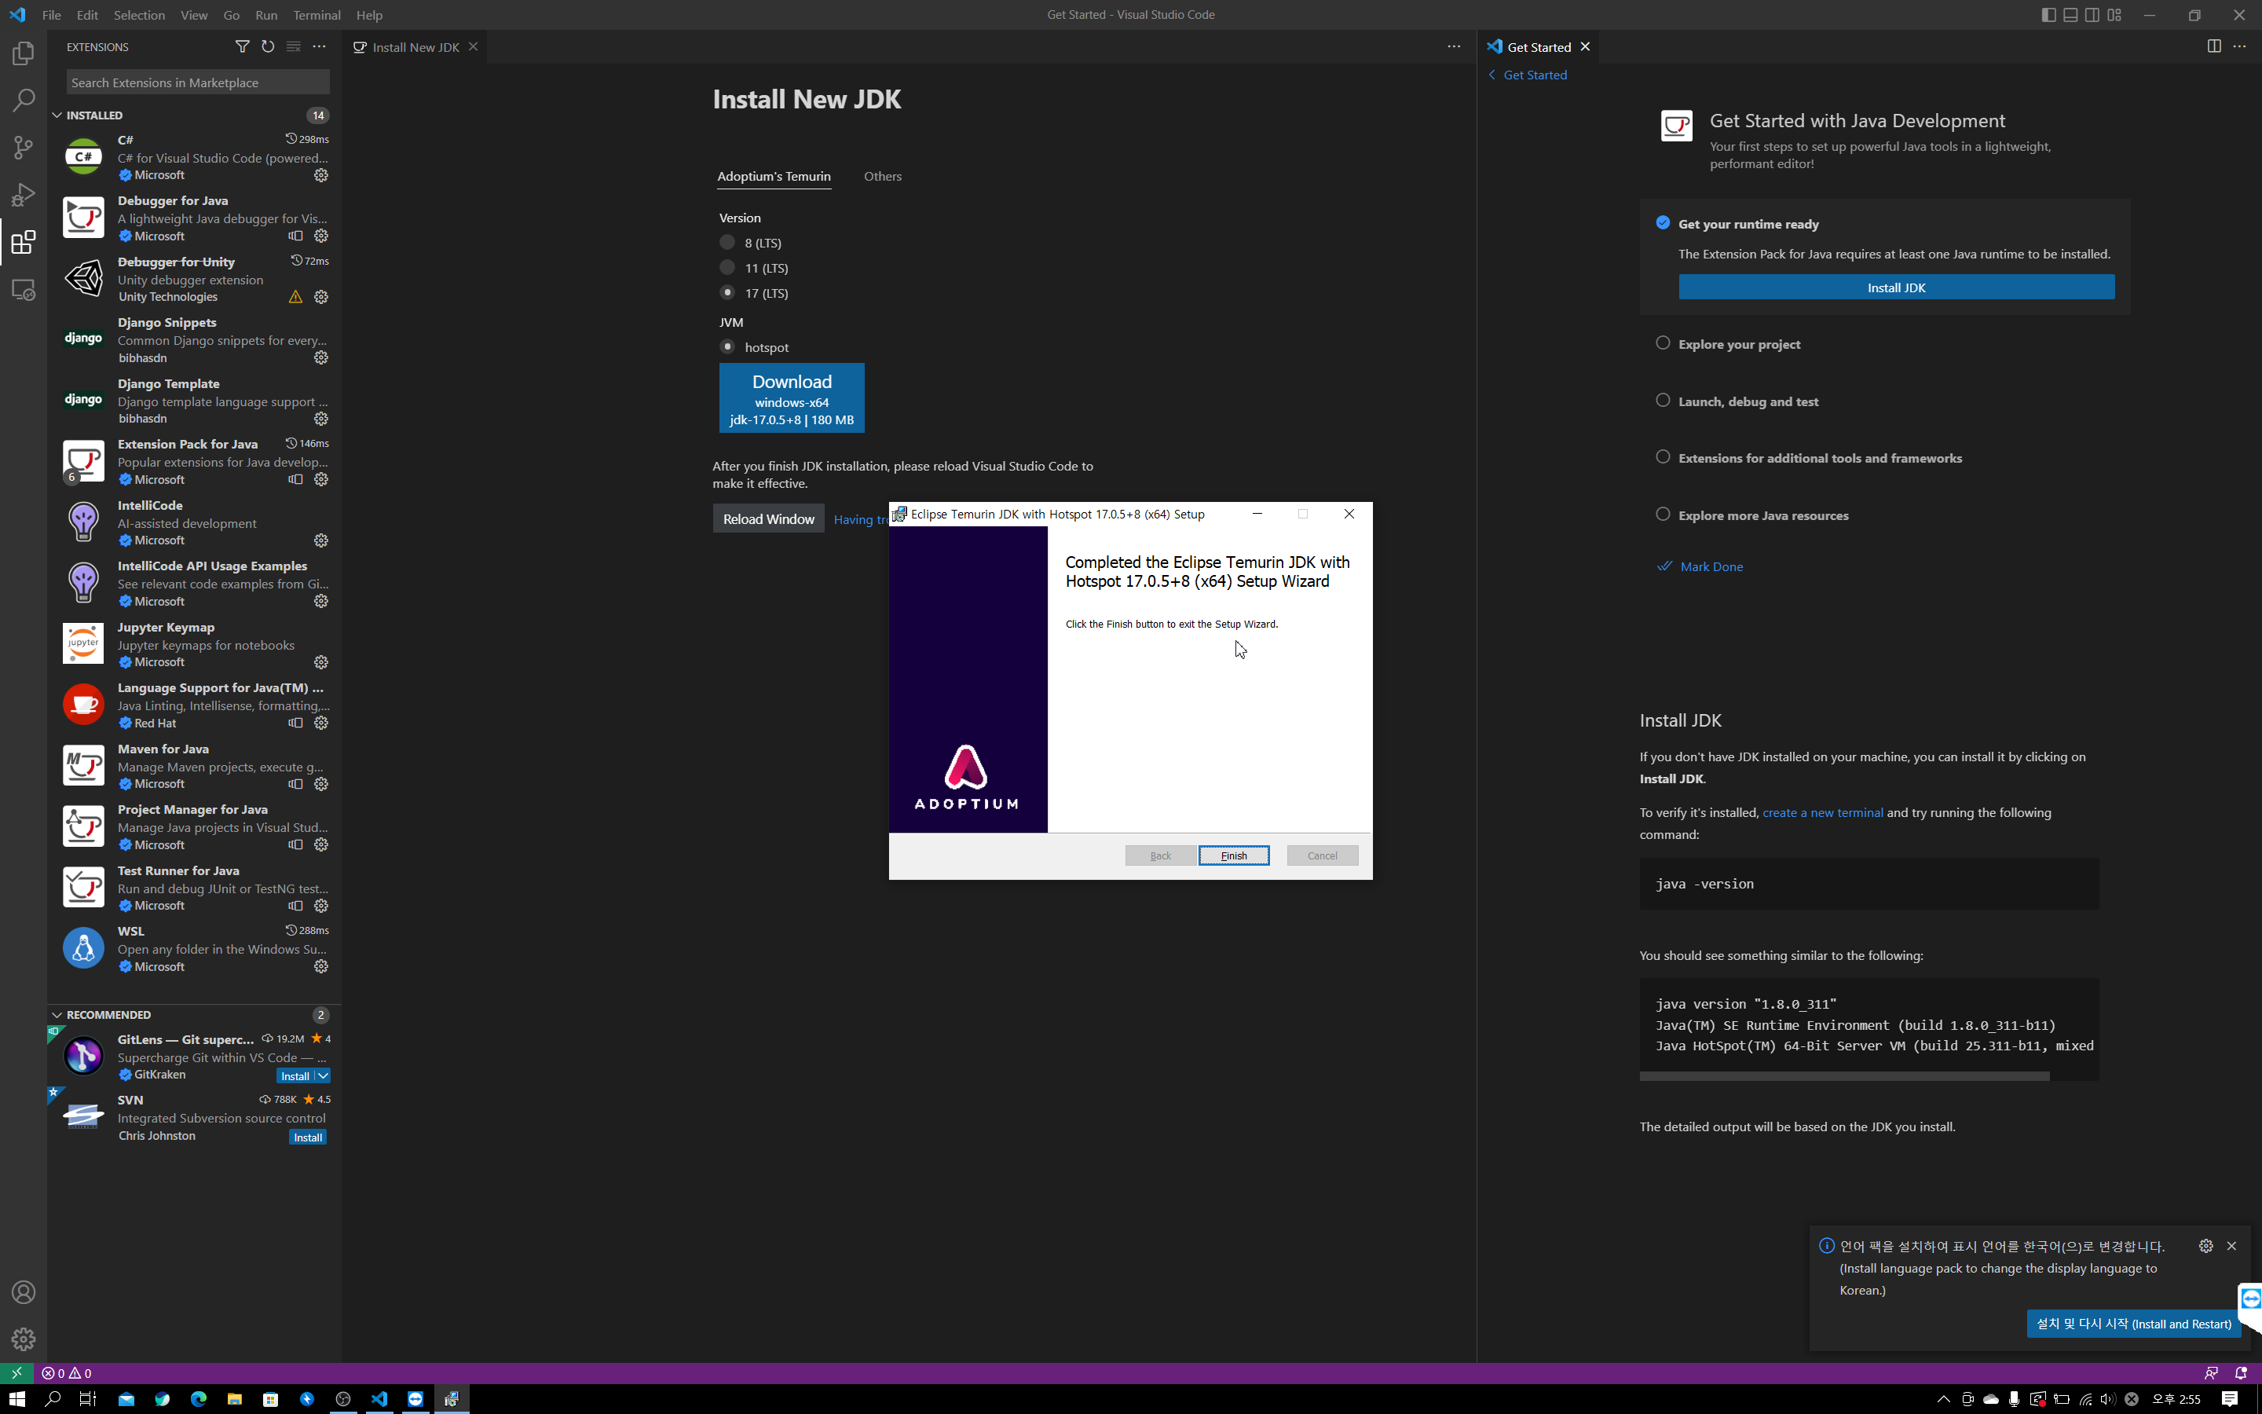The height and width of the screenshot is (1414, 2262).
Task: Dismiss the Korean language pack notification
Action: [2232, 1246]
